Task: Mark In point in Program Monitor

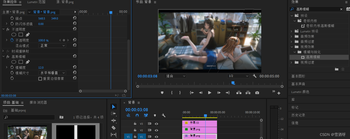Action: tap(172, 92)
